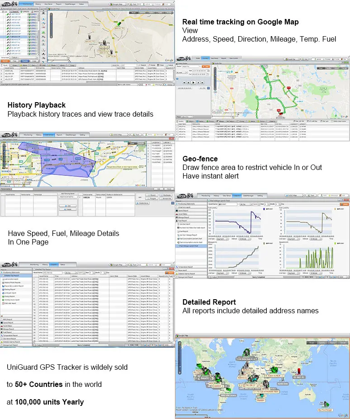
Task: Click the Google logo on the real-time tracking map
Action: (x=169, y=60)
